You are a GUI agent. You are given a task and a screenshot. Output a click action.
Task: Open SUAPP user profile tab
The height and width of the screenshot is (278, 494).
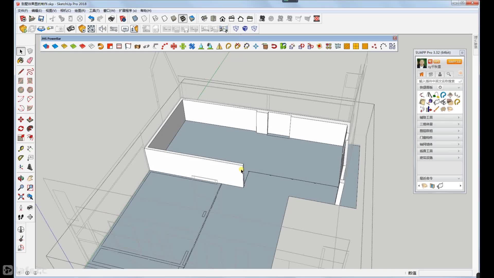(440, 74)
